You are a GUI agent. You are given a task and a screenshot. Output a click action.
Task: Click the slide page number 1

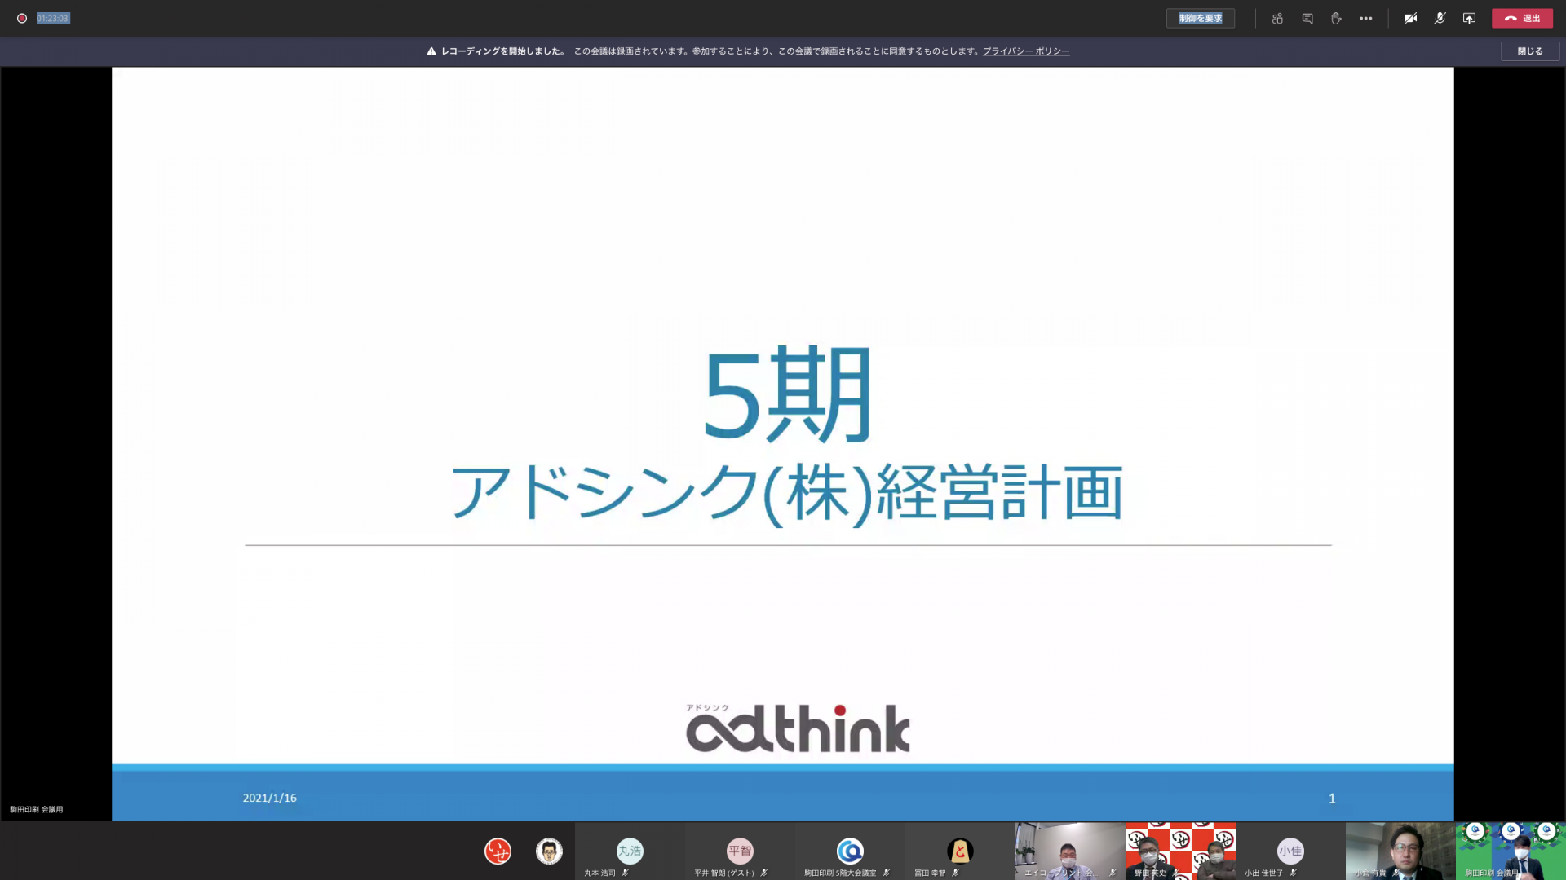[1332, 799]
